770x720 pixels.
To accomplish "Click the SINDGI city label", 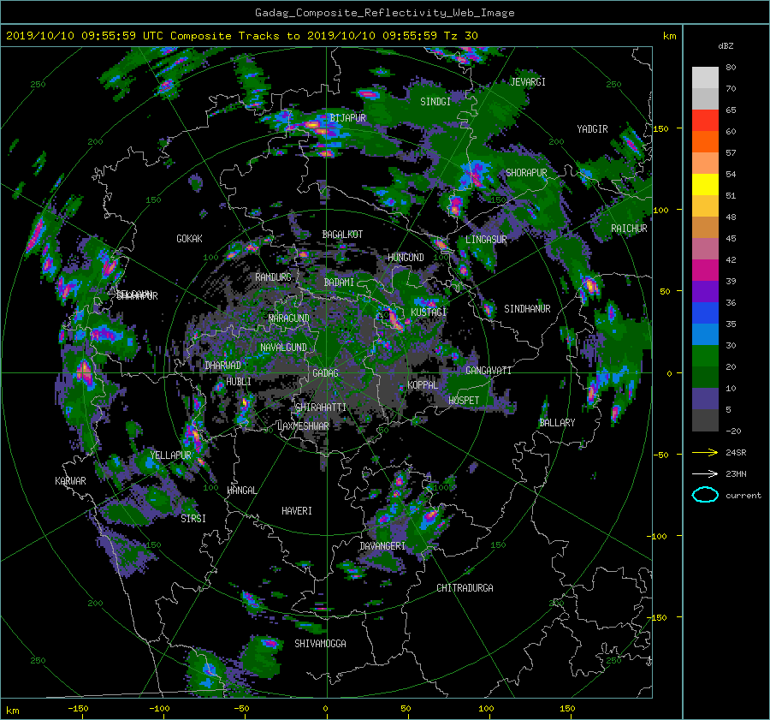I will pos(435,102).
